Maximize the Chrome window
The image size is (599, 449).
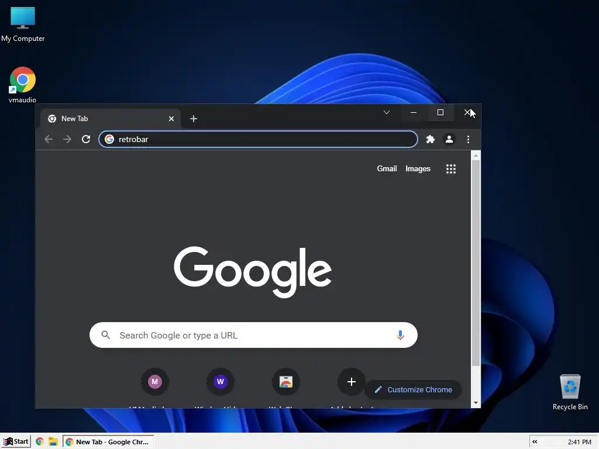[440, 112]
